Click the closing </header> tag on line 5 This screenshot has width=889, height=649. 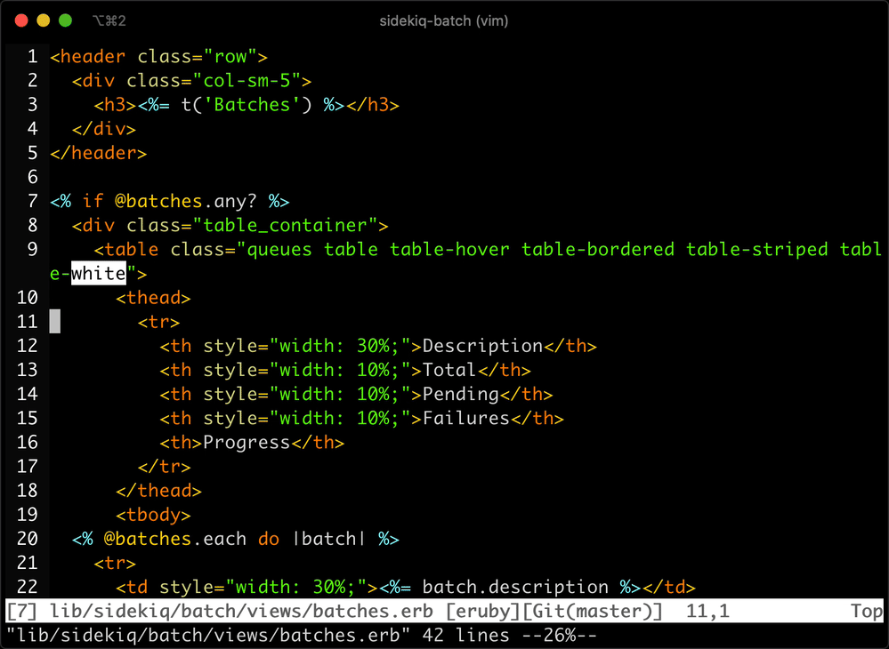[x=99, y=153]
